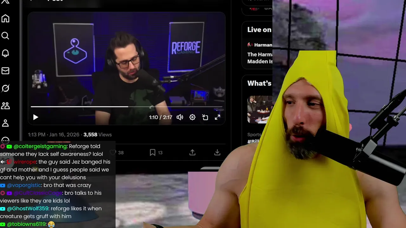
Task: Like the post showing 38 likes
Action: click(117, 153)
